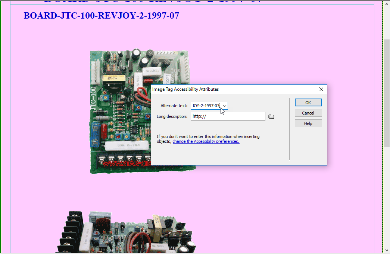
Task: Select the top circuit board image
Action: coord(120,112)
